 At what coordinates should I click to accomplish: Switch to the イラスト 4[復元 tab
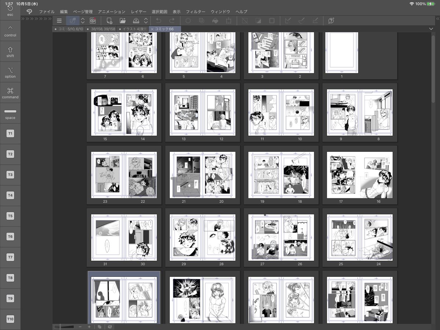point(132,29)
